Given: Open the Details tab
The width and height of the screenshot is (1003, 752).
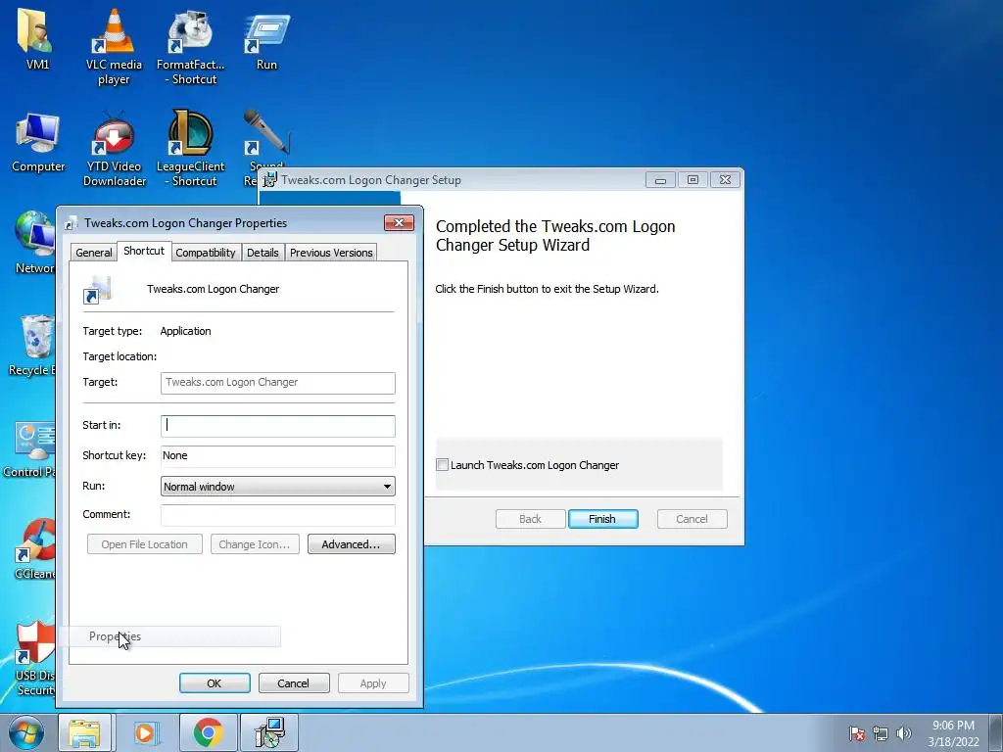Looking at the screenshot, I should click(x=263, y=253).
